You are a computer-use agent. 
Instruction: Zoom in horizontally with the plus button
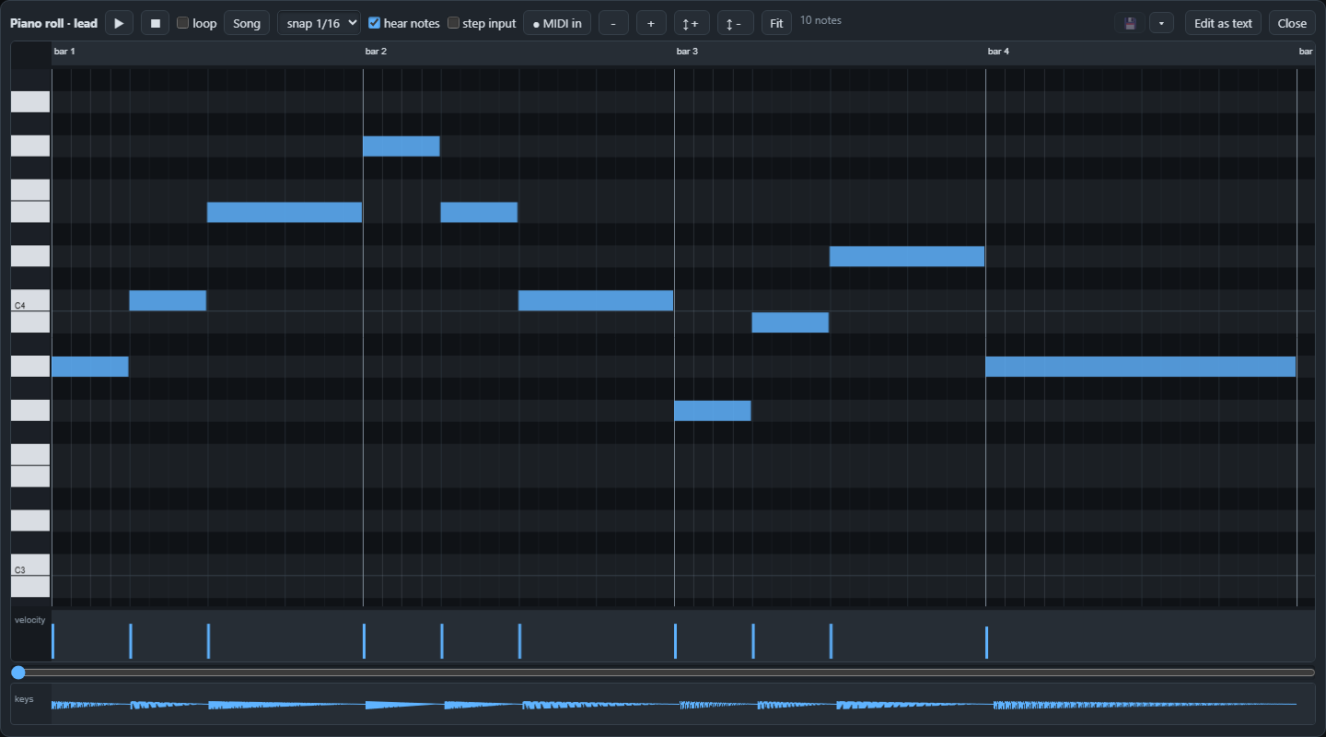tap(651, 23)
